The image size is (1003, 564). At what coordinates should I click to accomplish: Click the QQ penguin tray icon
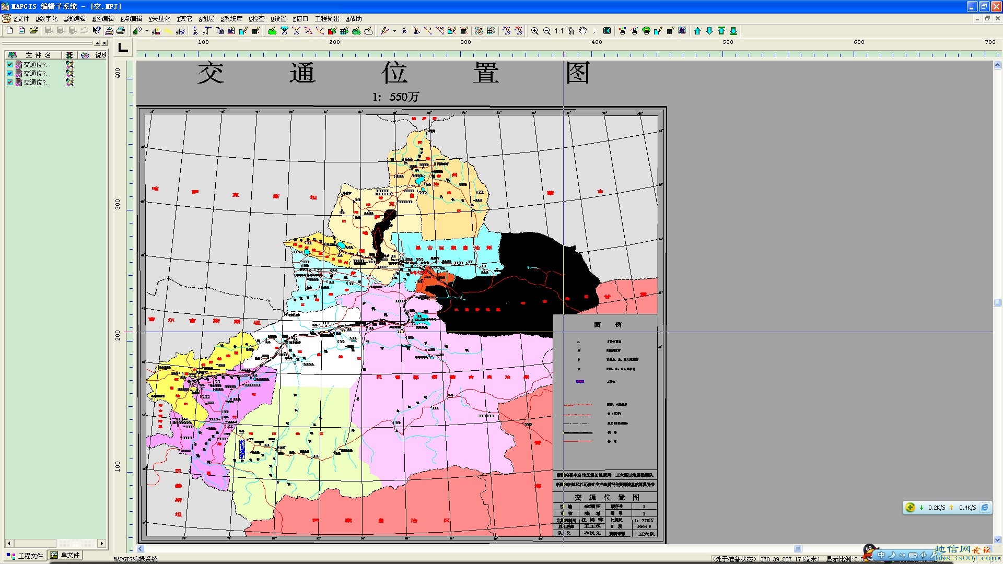pyautogui.click(x=870, y=552)
